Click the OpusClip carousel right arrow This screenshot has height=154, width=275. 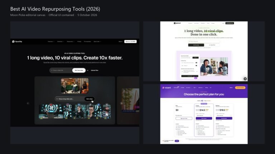pos(121,103)
